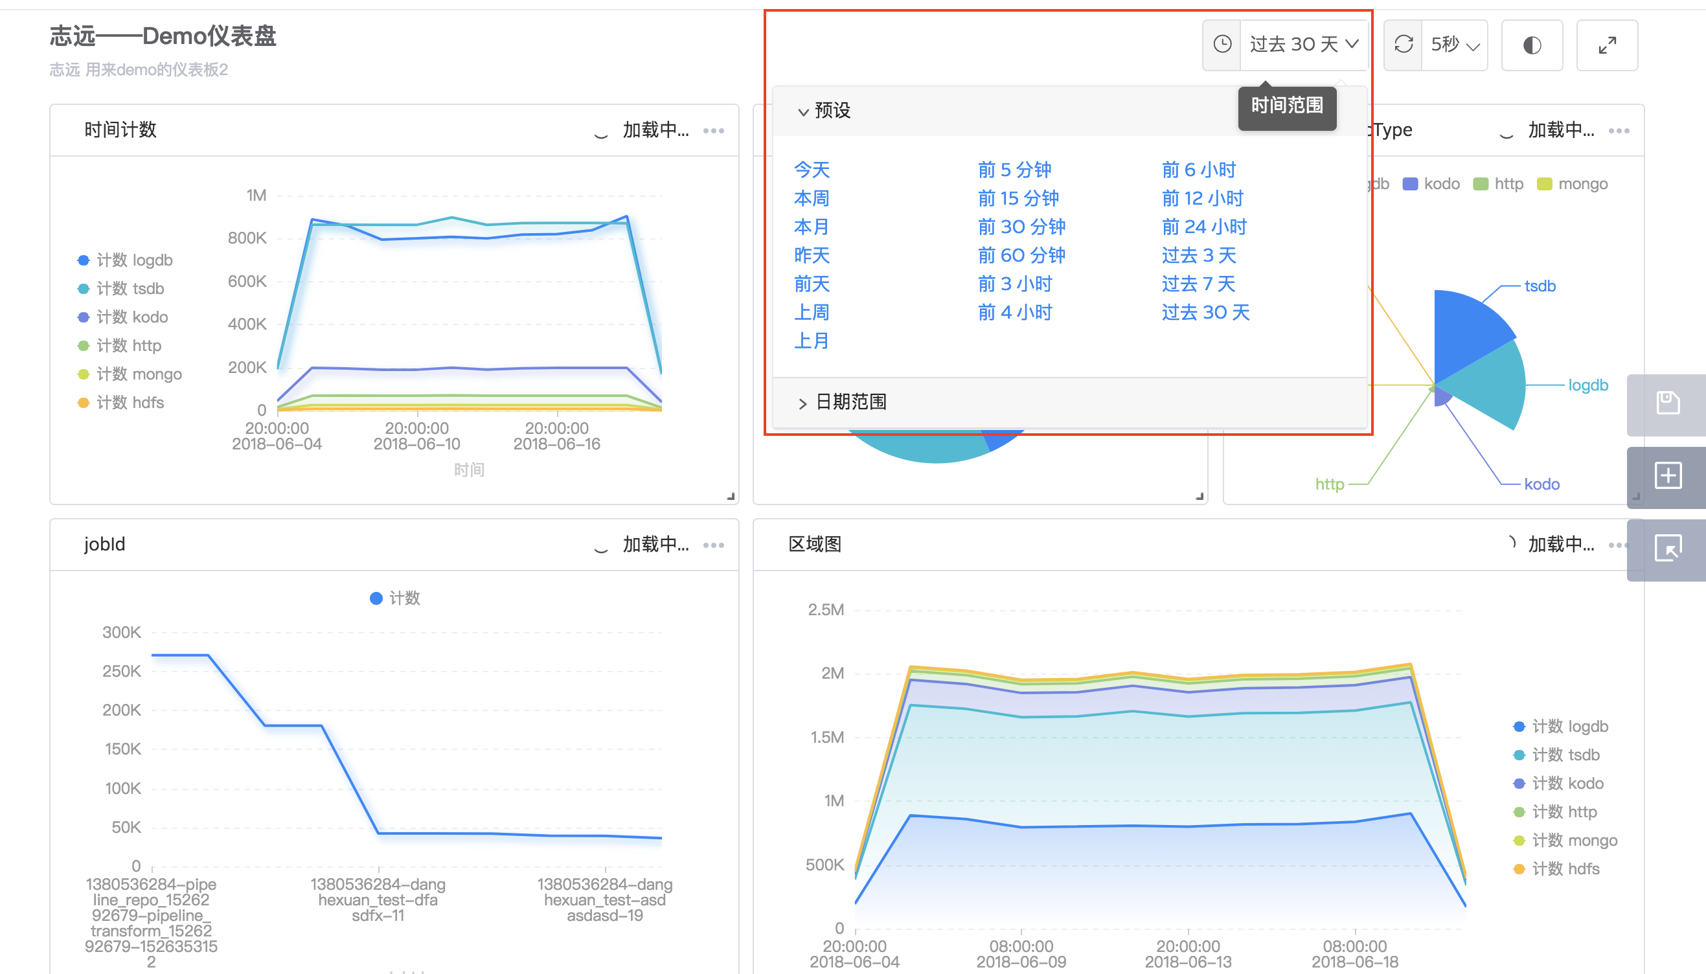The width and height of the screenshot is (1706, 974).
Task: Select the 上周 preset
Action: pyautogui.click(x=812, y=312)
